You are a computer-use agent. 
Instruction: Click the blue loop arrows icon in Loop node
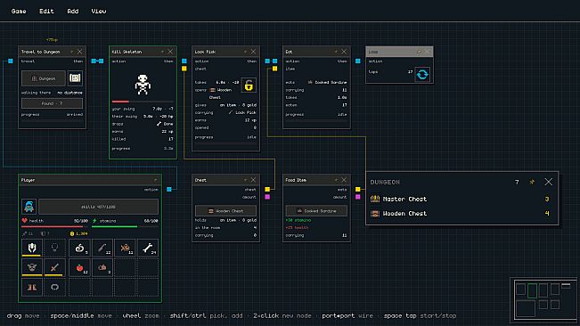[422, 74]
